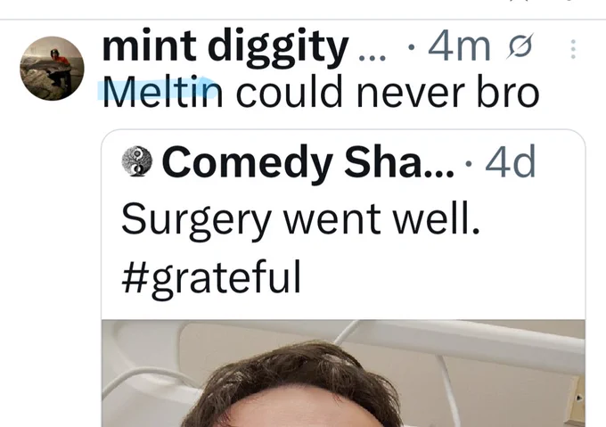
Task: Click the Grok slashed-circle icon beside 4m
Action: tap(520, 46)
